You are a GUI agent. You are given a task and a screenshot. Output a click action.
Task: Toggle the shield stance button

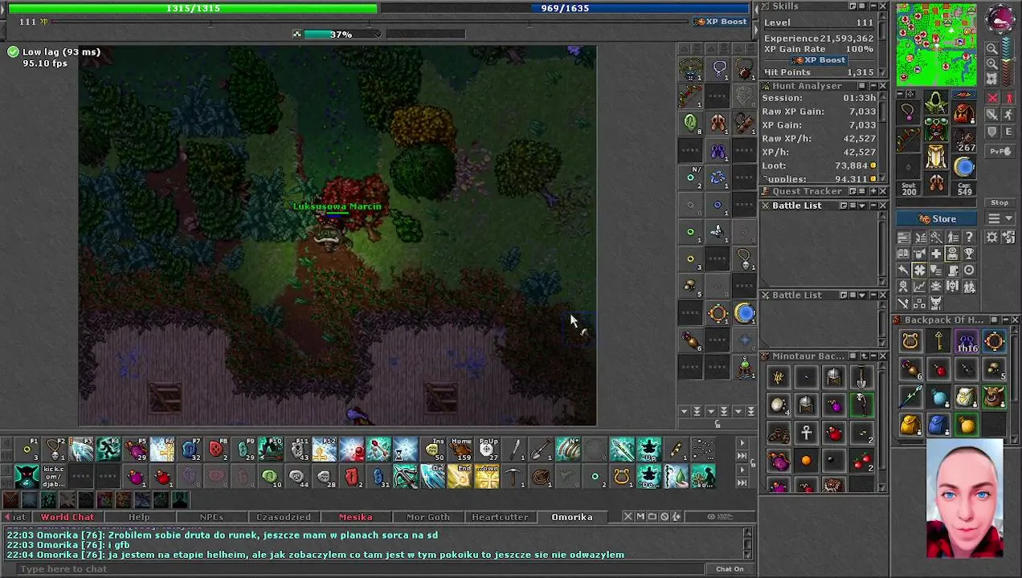point(991,131)
